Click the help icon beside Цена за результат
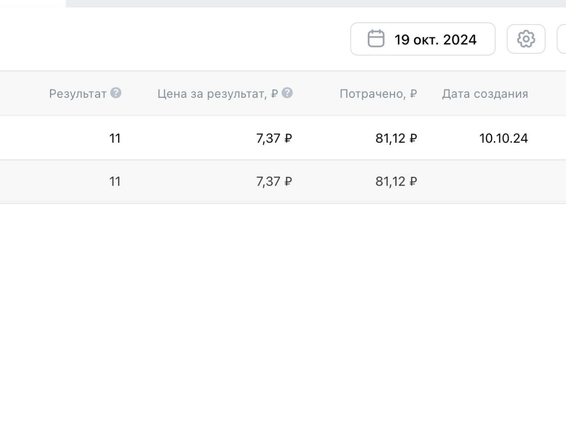The image size is (566, 442). (x=287, y=93)
